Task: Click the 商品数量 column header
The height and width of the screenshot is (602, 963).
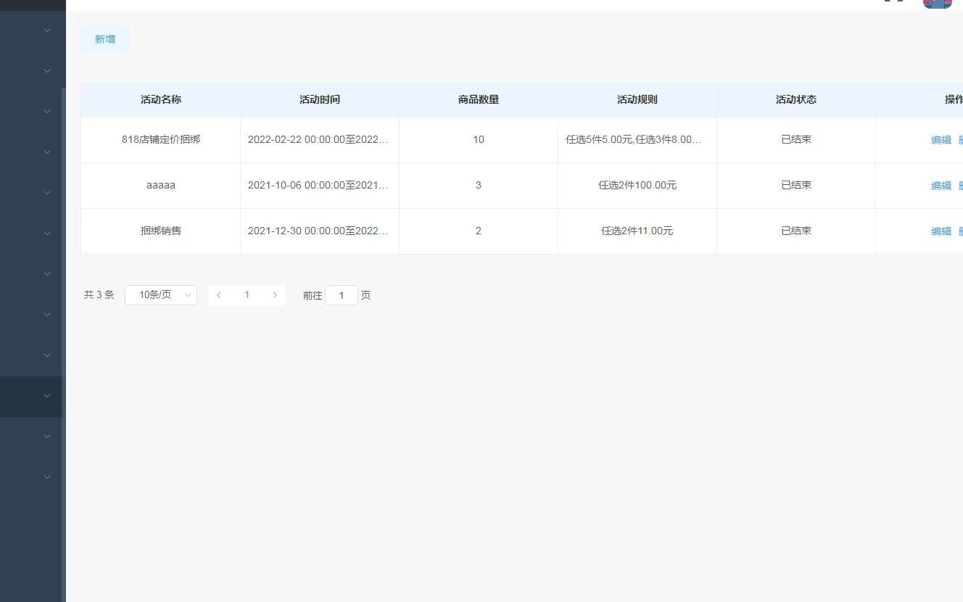Action: 479,99
